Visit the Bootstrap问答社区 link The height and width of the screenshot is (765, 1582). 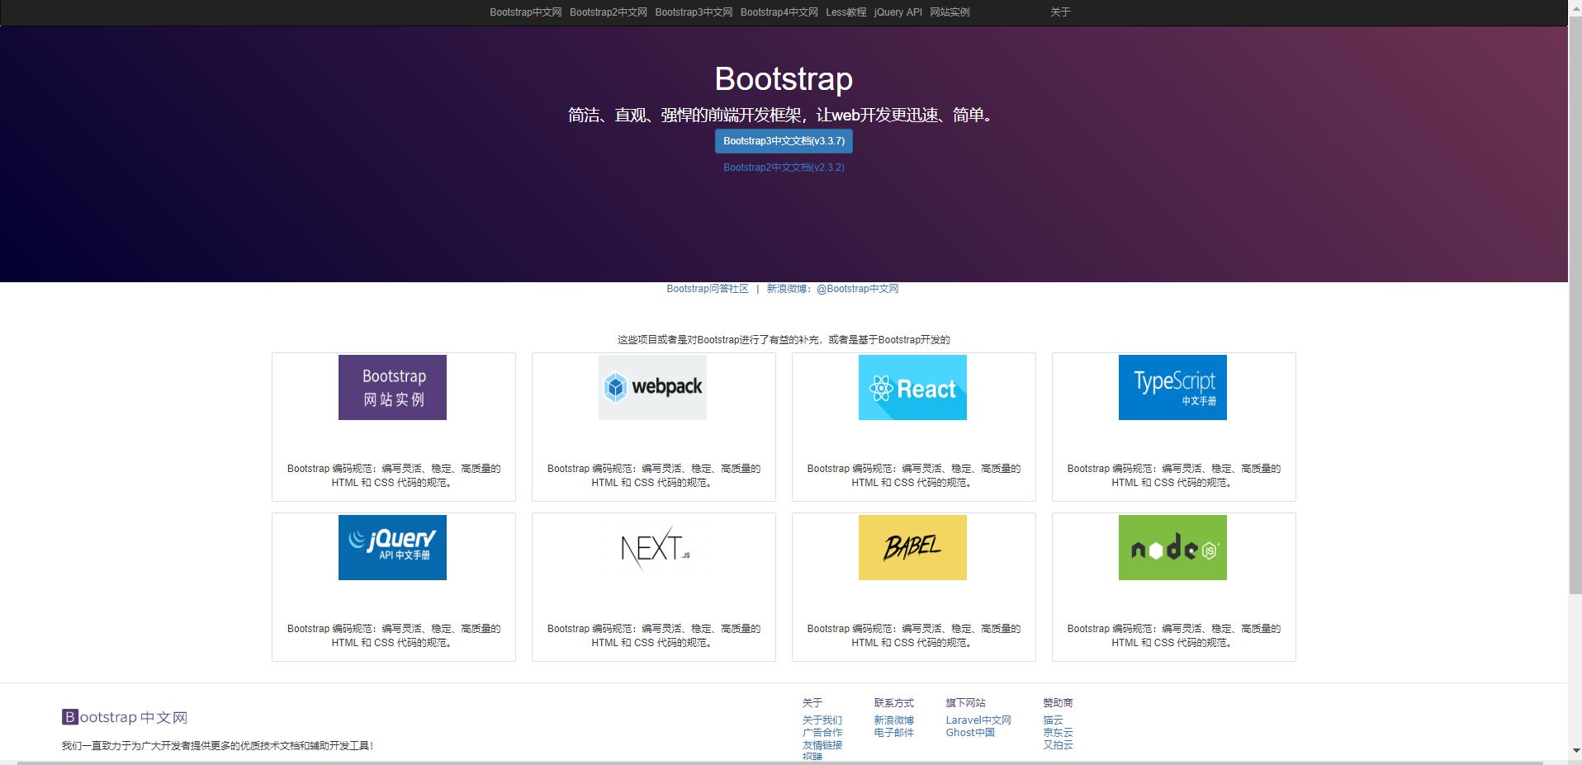pyautogui.click(x=708, y=289)
